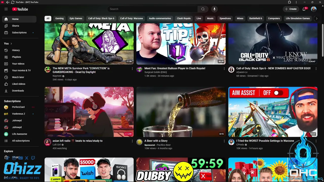Show more filter chips with the arrow
324x182 pixels.
click(316, 18)
